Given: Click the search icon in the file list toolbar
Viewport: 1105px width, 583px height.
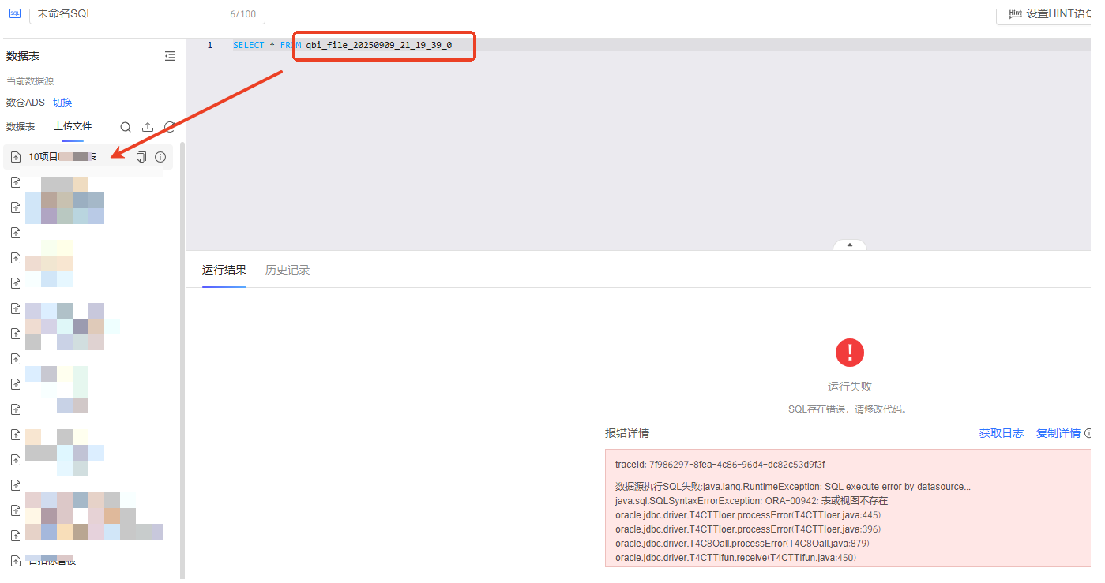Looking at the screenshot, I should tap(126, 127).
